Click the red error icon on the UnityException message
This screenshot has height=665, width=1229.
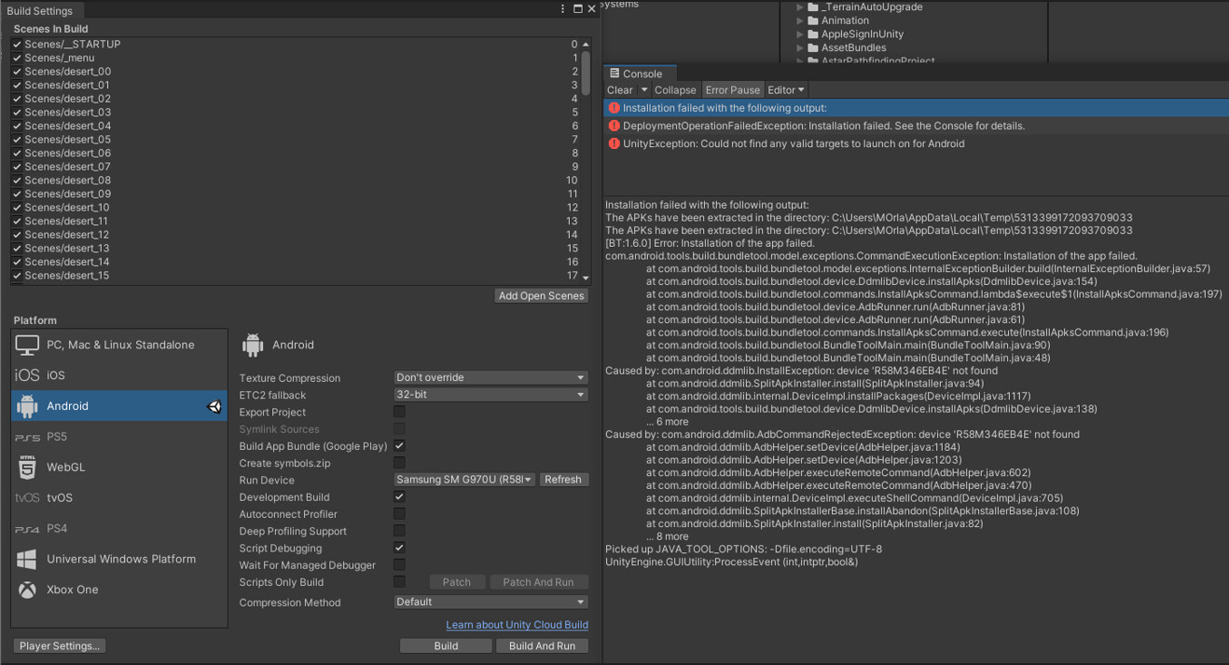614,143
